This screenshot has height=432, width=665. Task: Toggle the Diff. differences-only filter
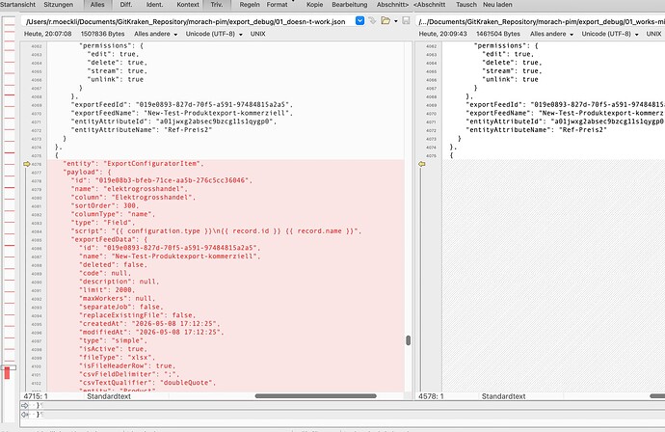[x=126, y=5]
